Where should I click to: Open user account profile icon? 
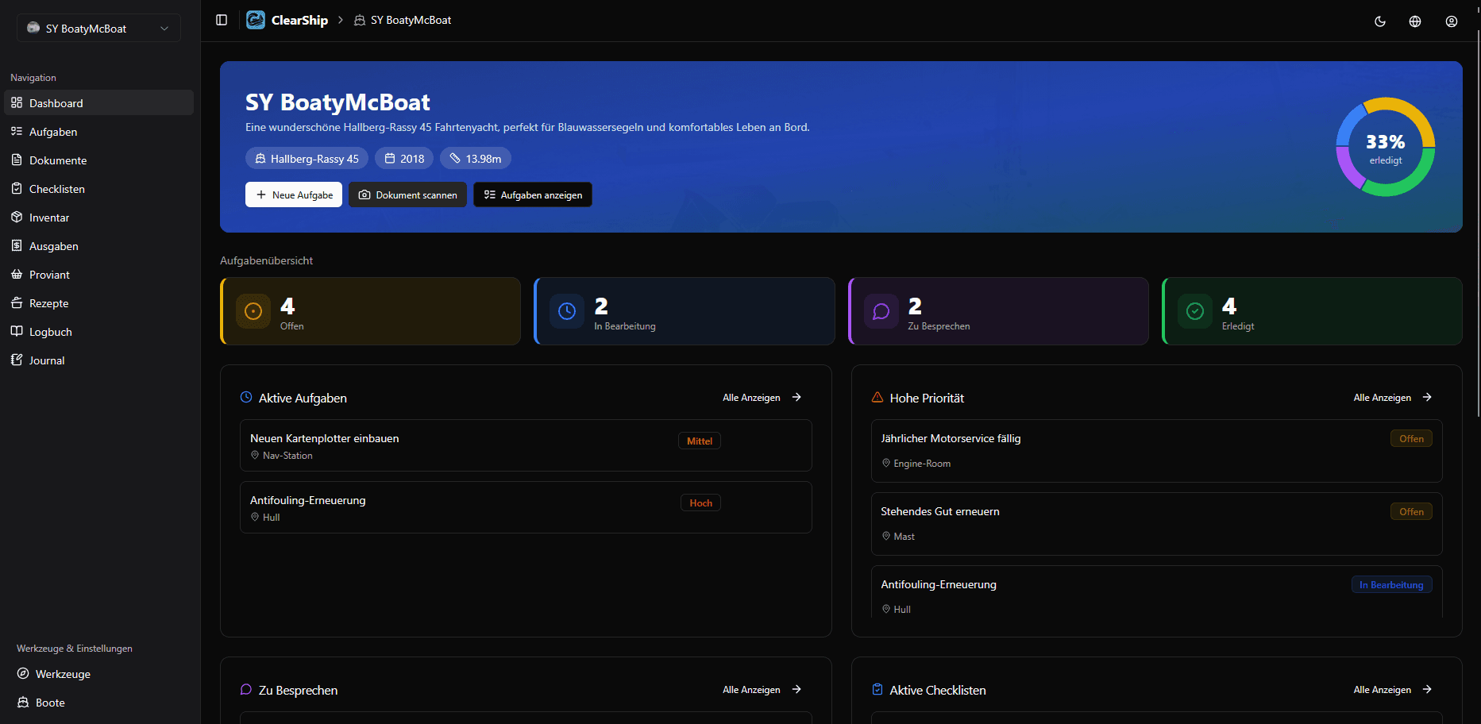(1451, 21)
